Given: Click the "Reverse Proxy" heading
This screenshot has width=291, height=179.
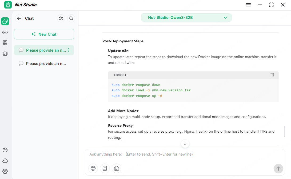Looking at the screenshot, I should pos(121,125).
